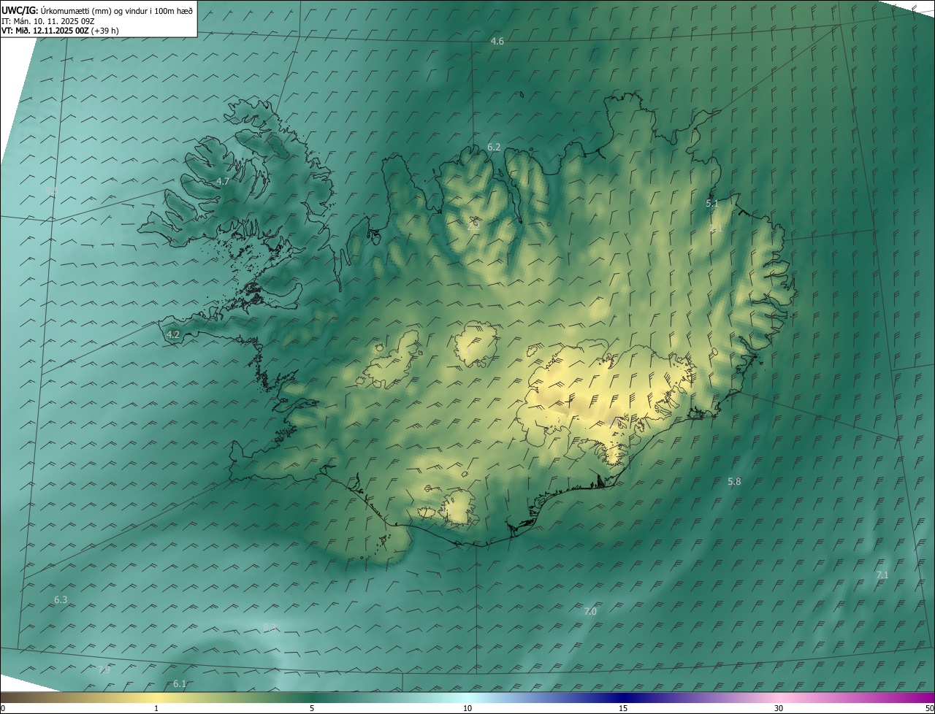Click the map value label "4.2"
The width and height of the screenshot is (935, 714).
(173, 335)
